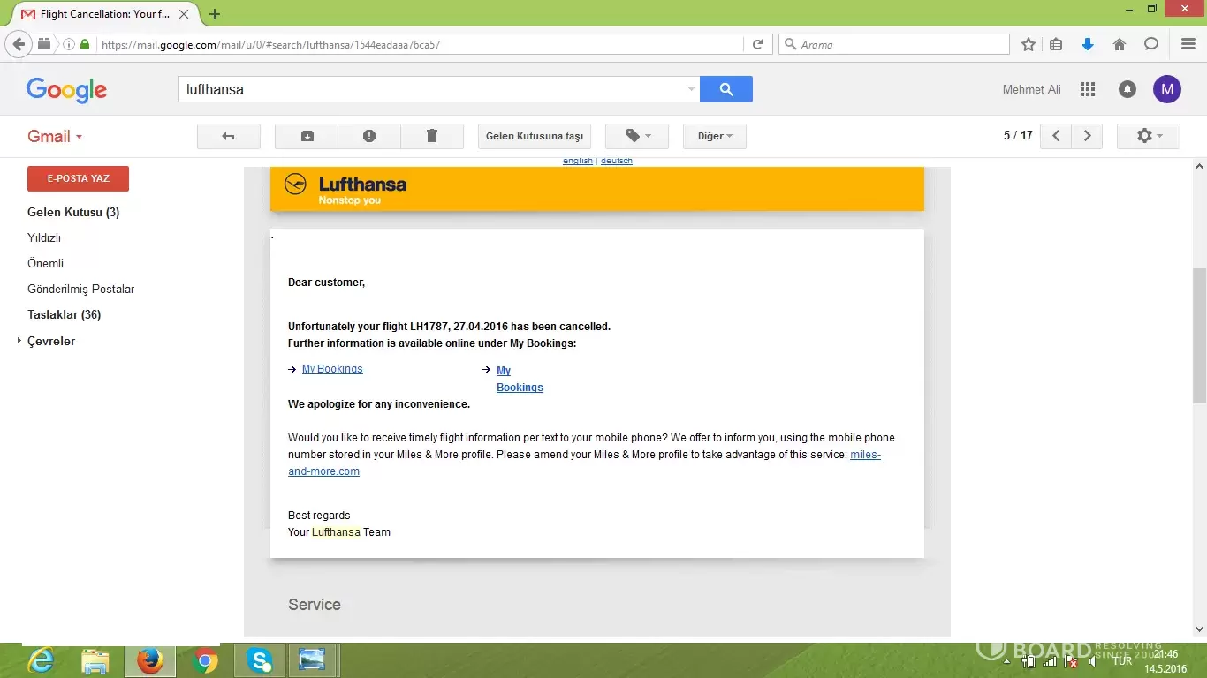
Task: Click the E-POSTA YAZ compose button
Action: pos(78,178)
